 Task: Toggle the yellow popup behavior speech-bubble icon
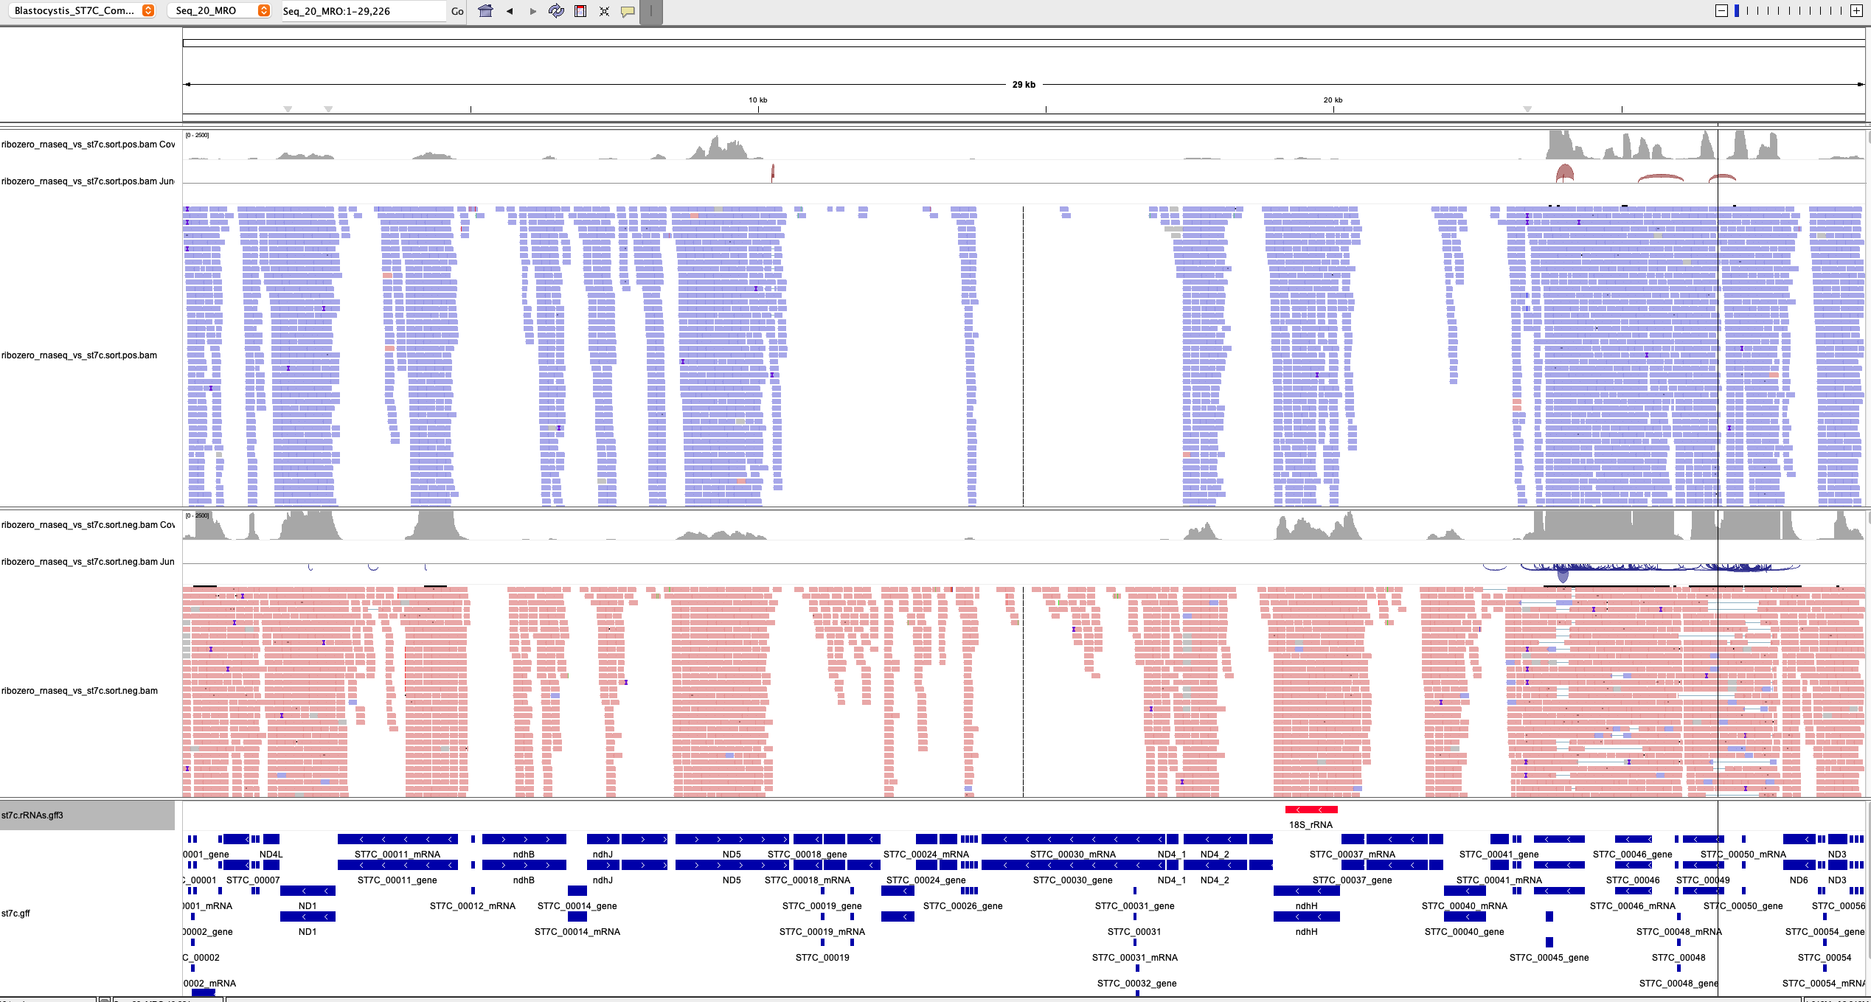[x=628, y=11]
